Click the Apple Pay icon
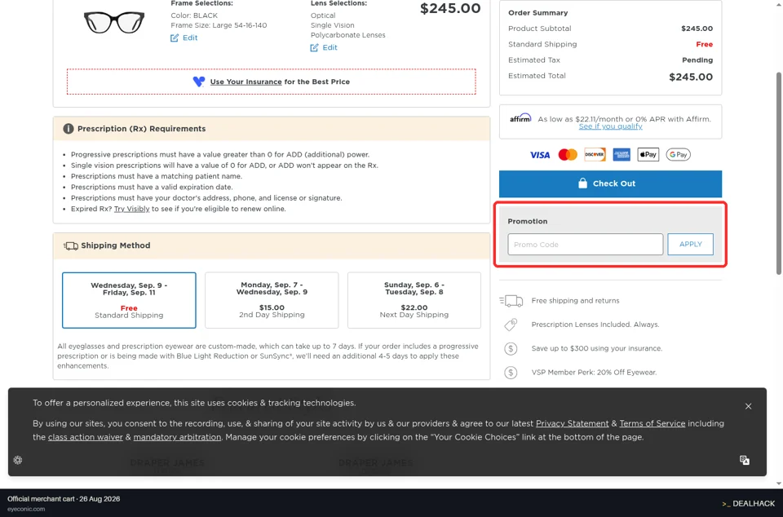Image resolution: width=783 pixels, height=517 pixels. tap(648, 155)
